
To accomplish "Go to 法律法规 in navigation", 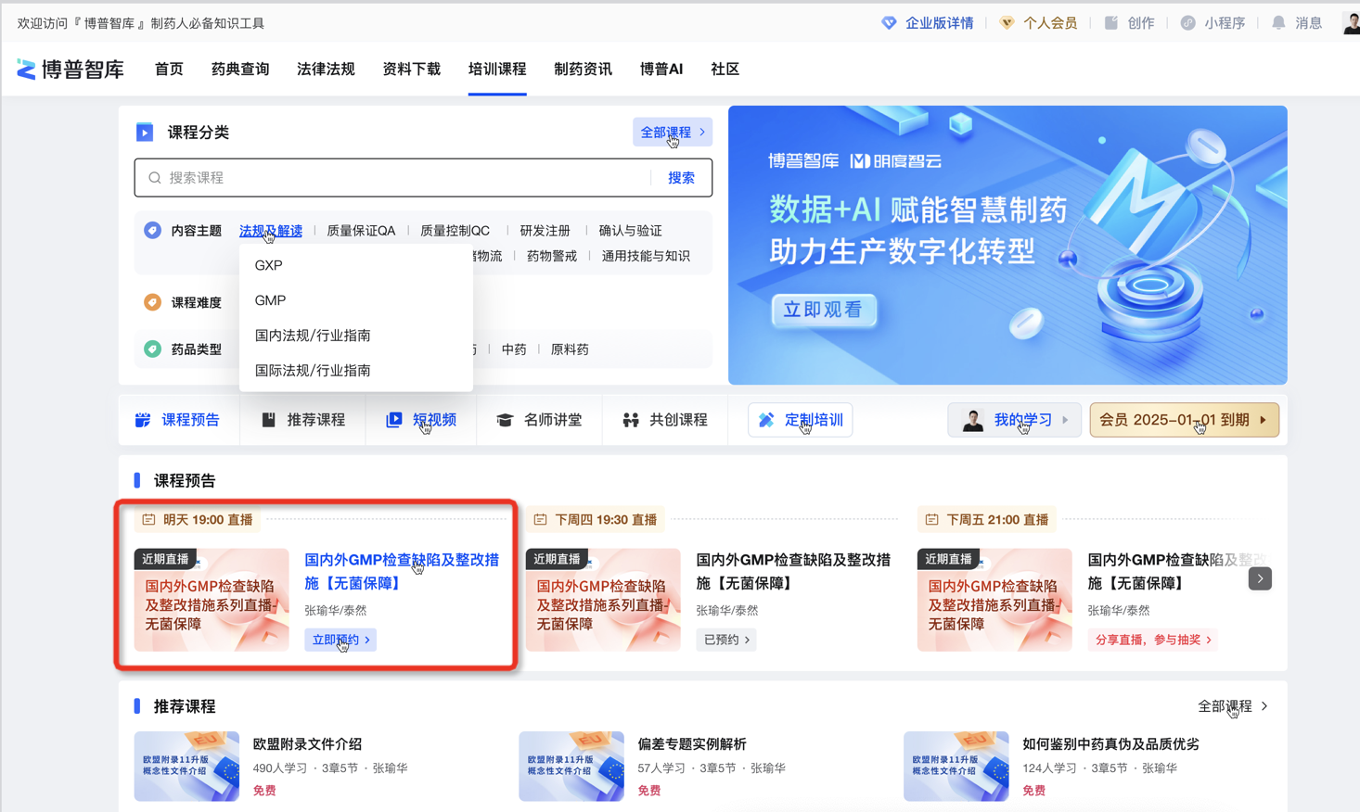I will (x=326, y=70).
